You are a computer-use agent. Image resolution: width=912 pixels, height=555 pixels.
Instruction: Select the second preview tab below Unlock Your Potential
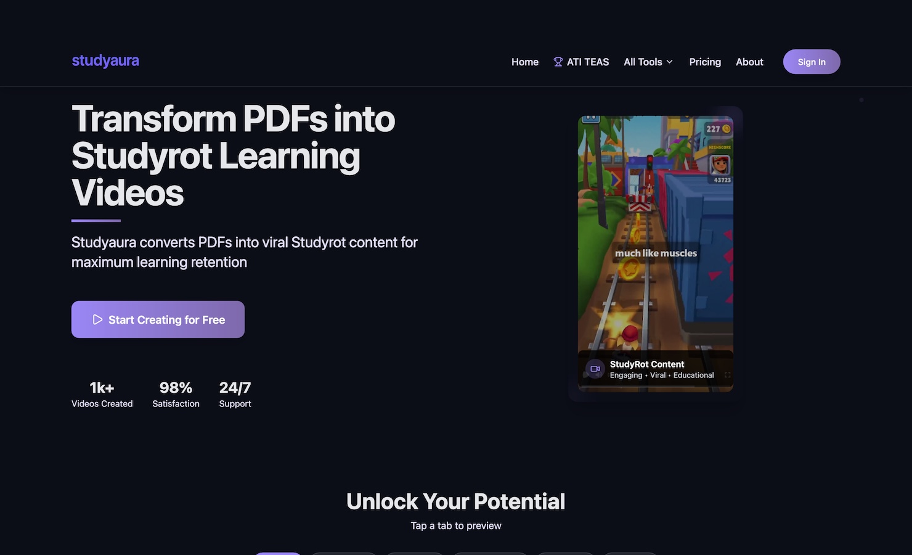pos(343,553)
